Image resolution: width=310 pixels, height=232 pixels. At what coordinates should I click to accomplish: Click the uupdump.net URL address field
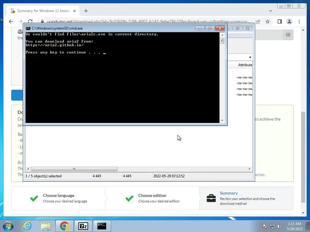[x=148, y=21]
